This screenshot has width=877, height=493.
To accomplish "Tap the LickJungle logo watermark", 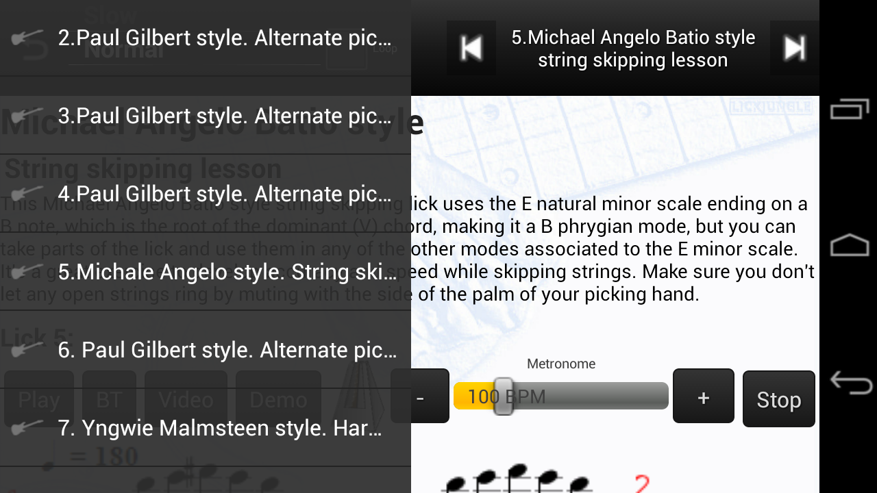I will click(x=771, y=107).
